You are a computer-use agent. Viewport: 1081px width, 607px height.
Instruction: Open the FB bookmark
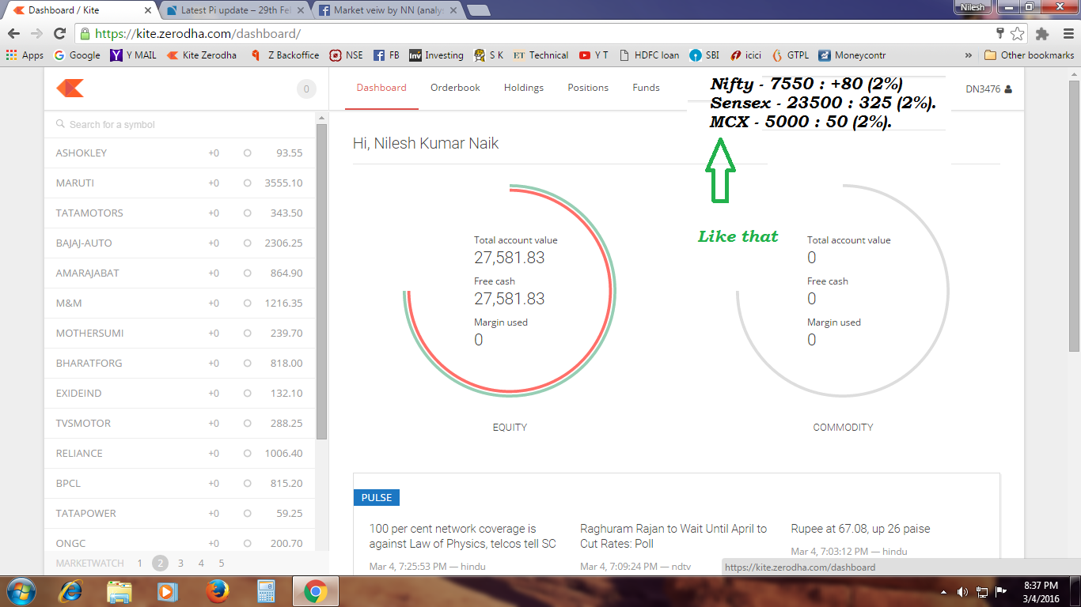(386, 55)
